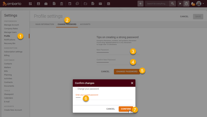Click the plus add-new button
207x117 pixels.
[140, 4]
